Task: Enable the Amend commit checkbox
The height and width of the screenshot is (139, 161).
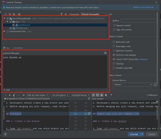Action: click(x=114, y=25)
